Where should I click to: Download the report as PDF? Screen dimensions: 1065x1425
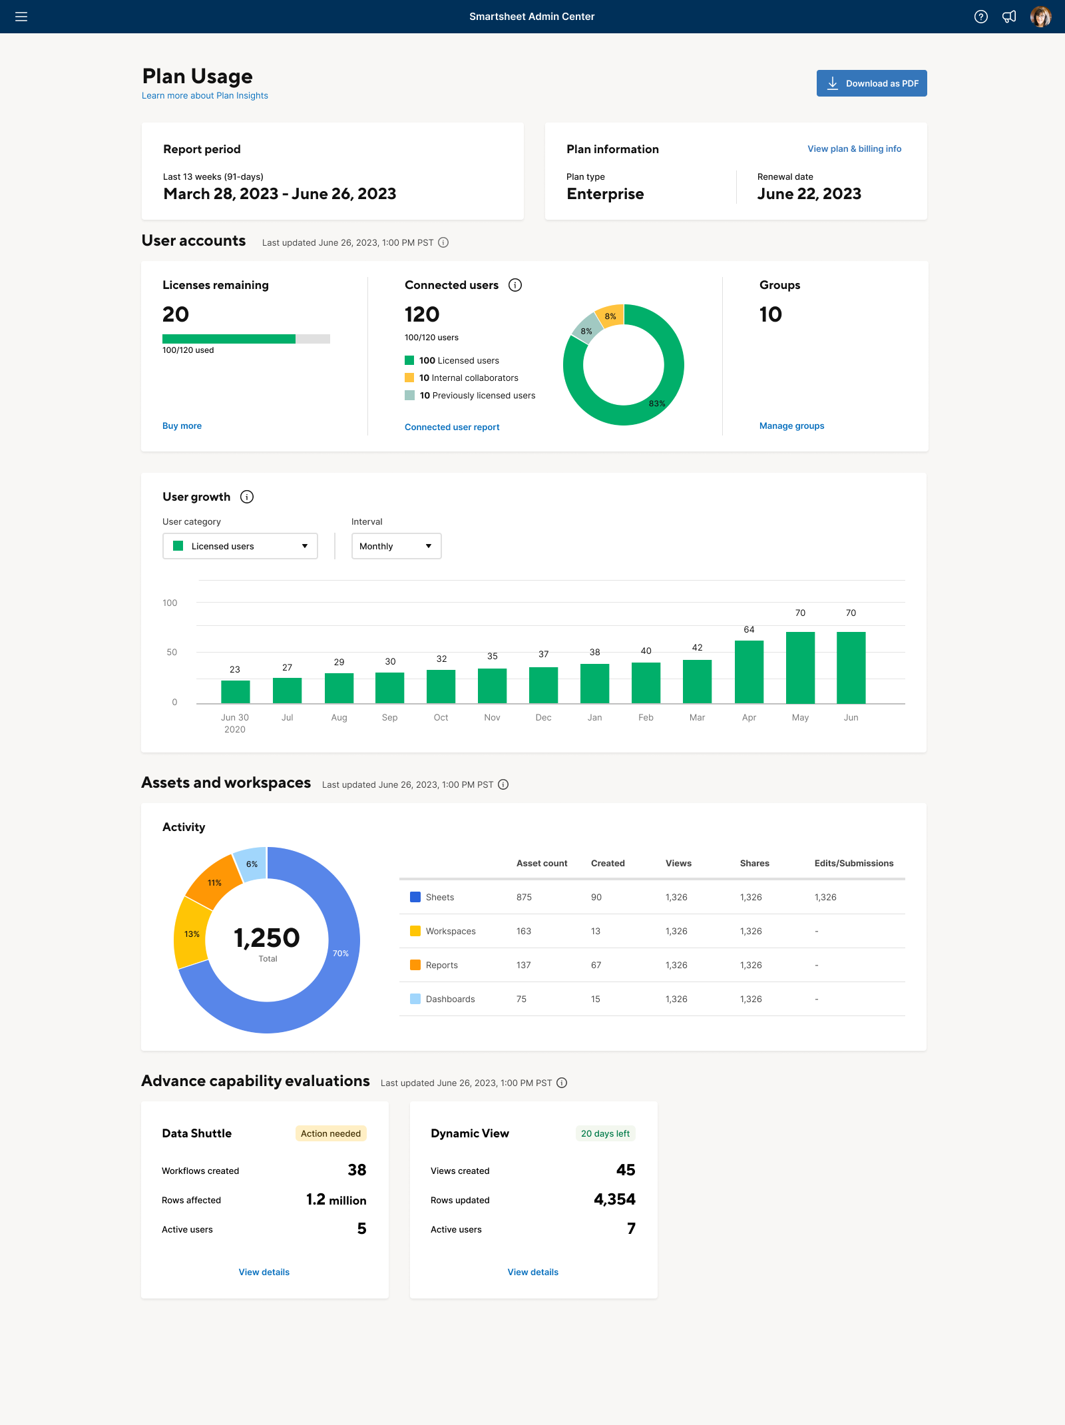871,83
